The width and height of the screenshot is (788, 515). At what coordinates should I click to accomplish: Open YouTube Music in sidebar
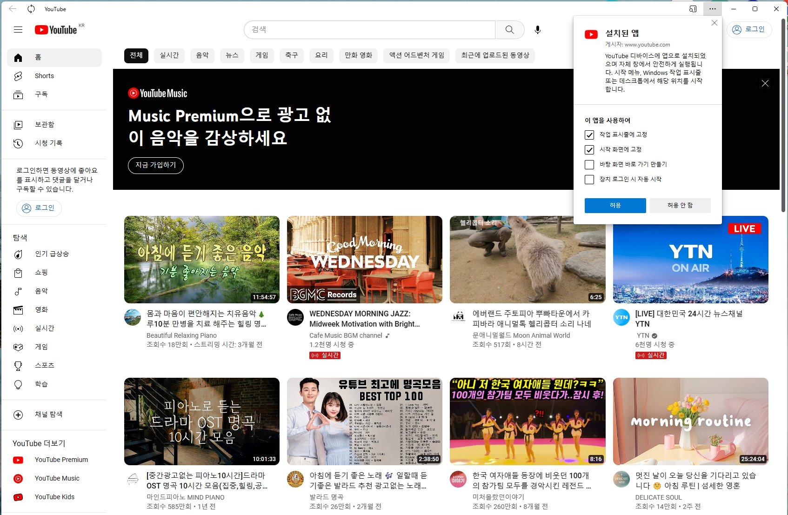54,478
